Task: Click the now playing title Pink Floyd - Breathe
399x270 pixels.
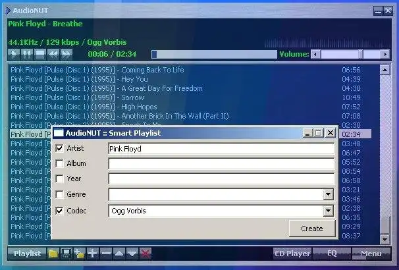Action: [45, 24]
